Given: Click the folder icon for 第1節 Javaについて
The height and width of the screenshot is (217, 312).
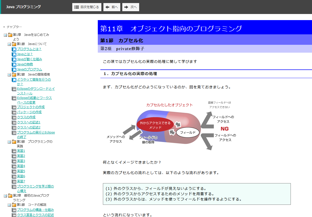Looking at the screenshot, I should coord(14,44).
